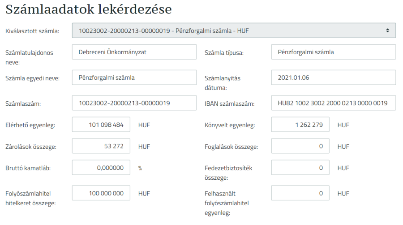Click the Számlaadatok lekérdezése heading

pos(88,9)
